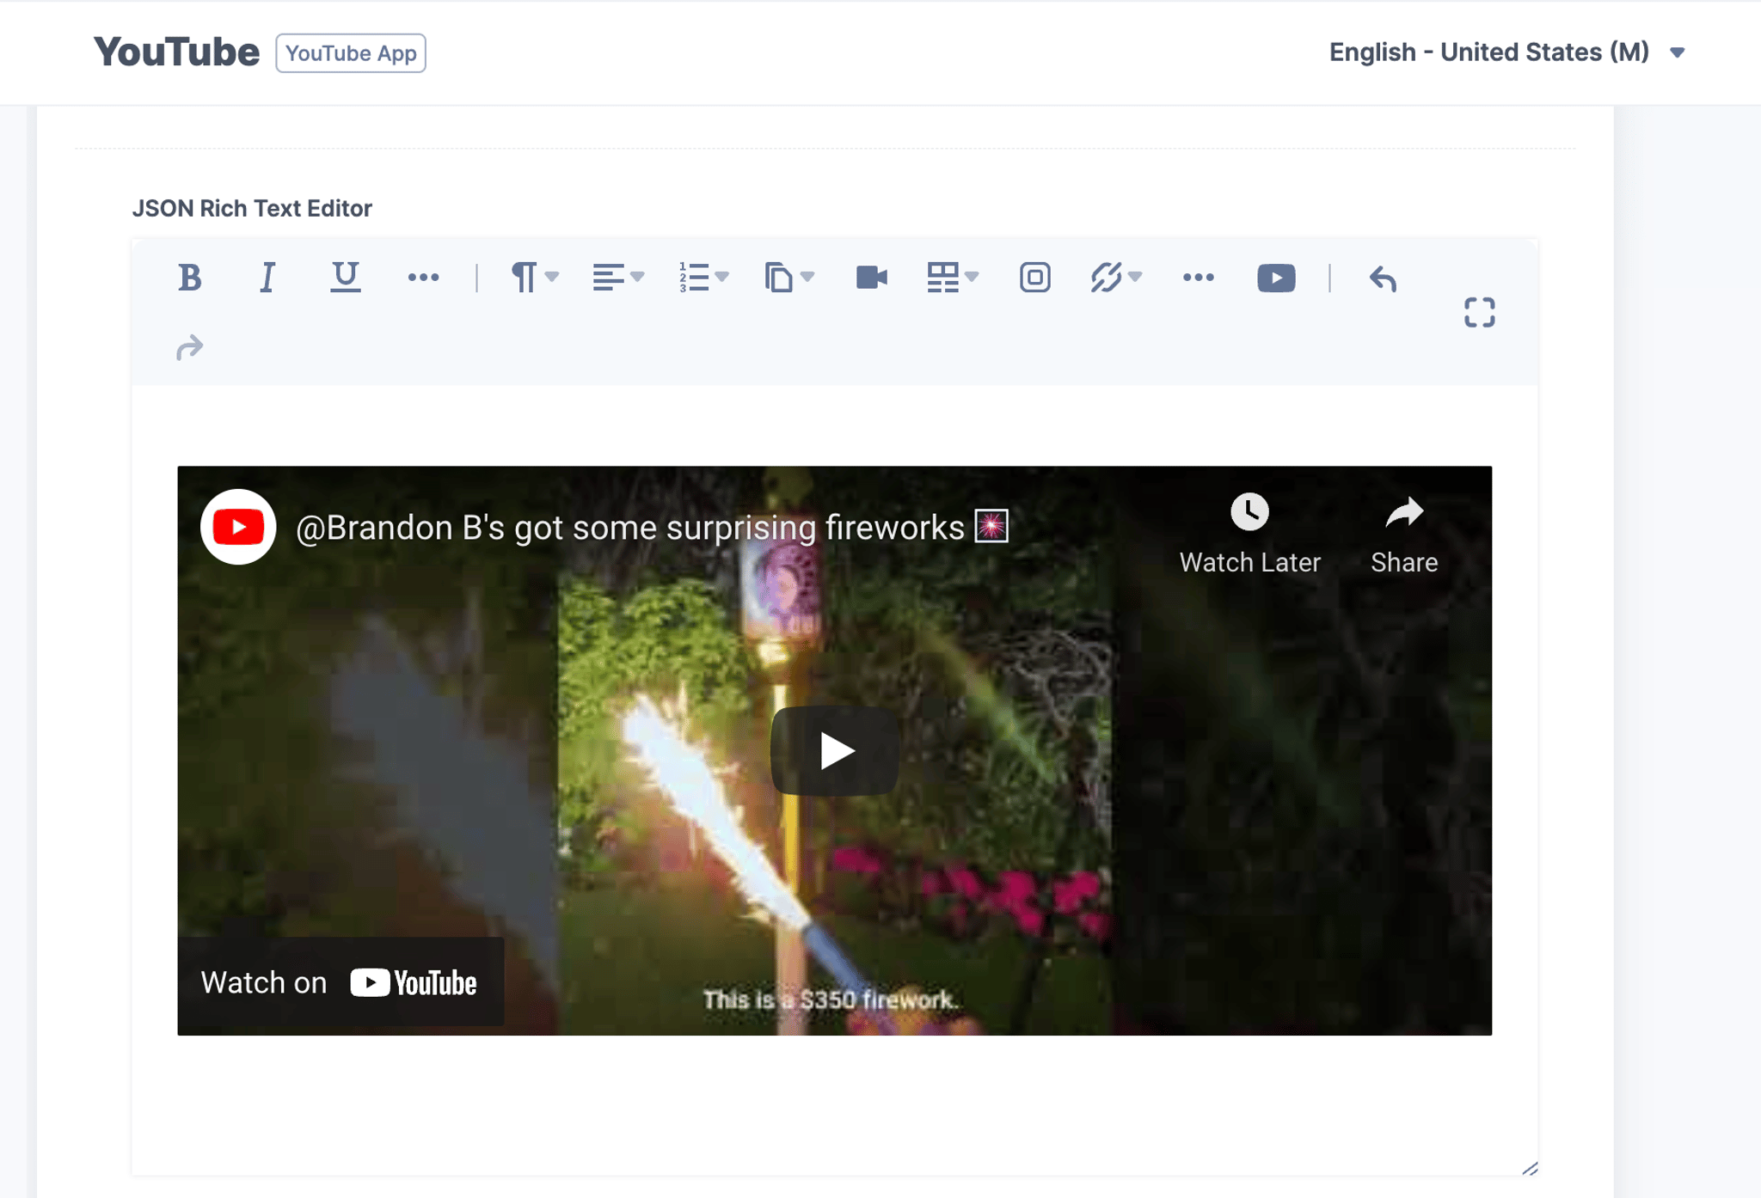Click the YouTube page heading
This screenshot has height=1198, width=1761.
pos(176,52)
